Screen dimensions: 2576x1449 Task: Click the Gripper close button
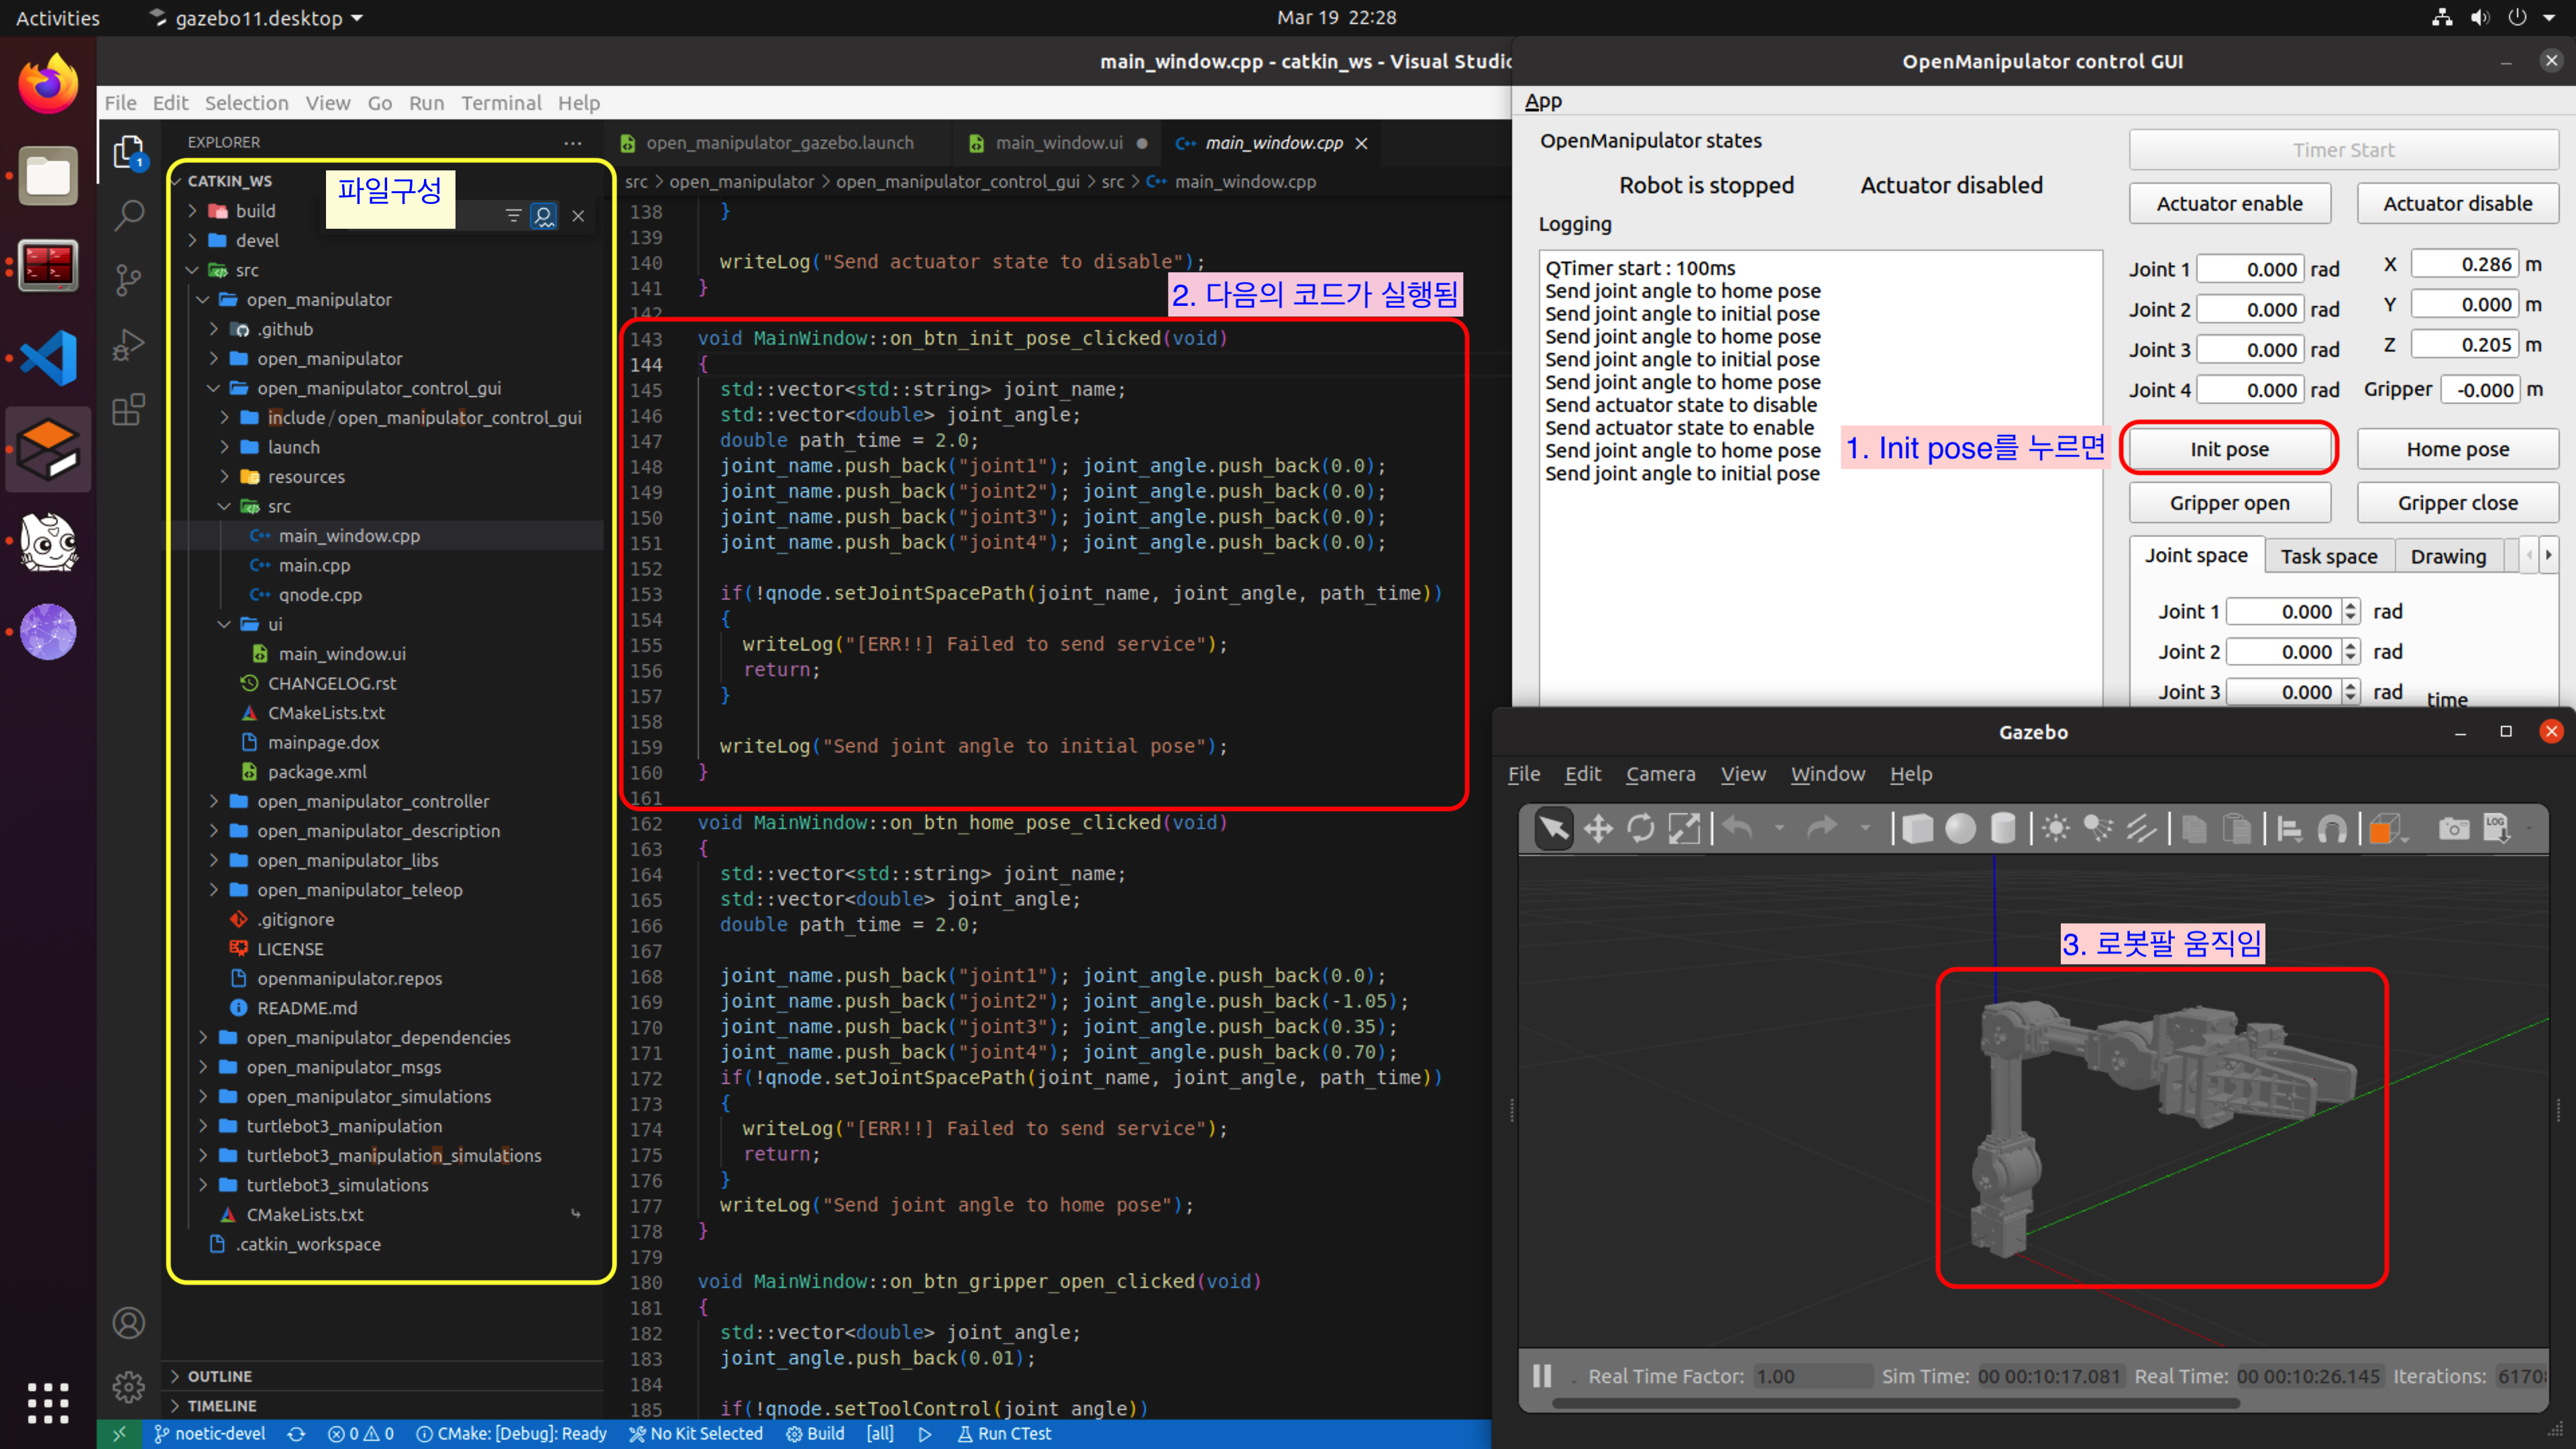[x=2457, y=503]
